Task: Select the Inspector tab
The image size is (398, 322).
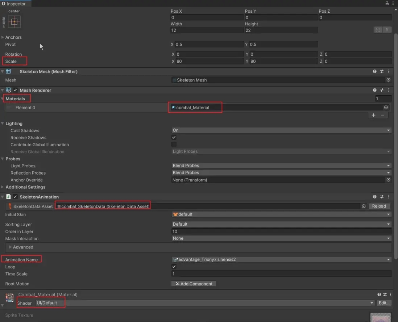Action: click(x=16, y=4)
